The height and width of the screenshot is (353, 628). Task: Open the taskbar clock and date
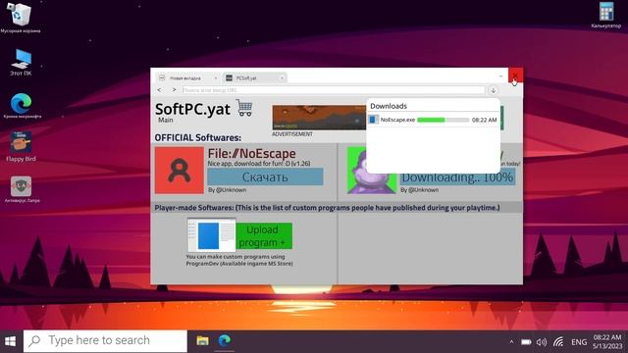click(x=607, y=342)
